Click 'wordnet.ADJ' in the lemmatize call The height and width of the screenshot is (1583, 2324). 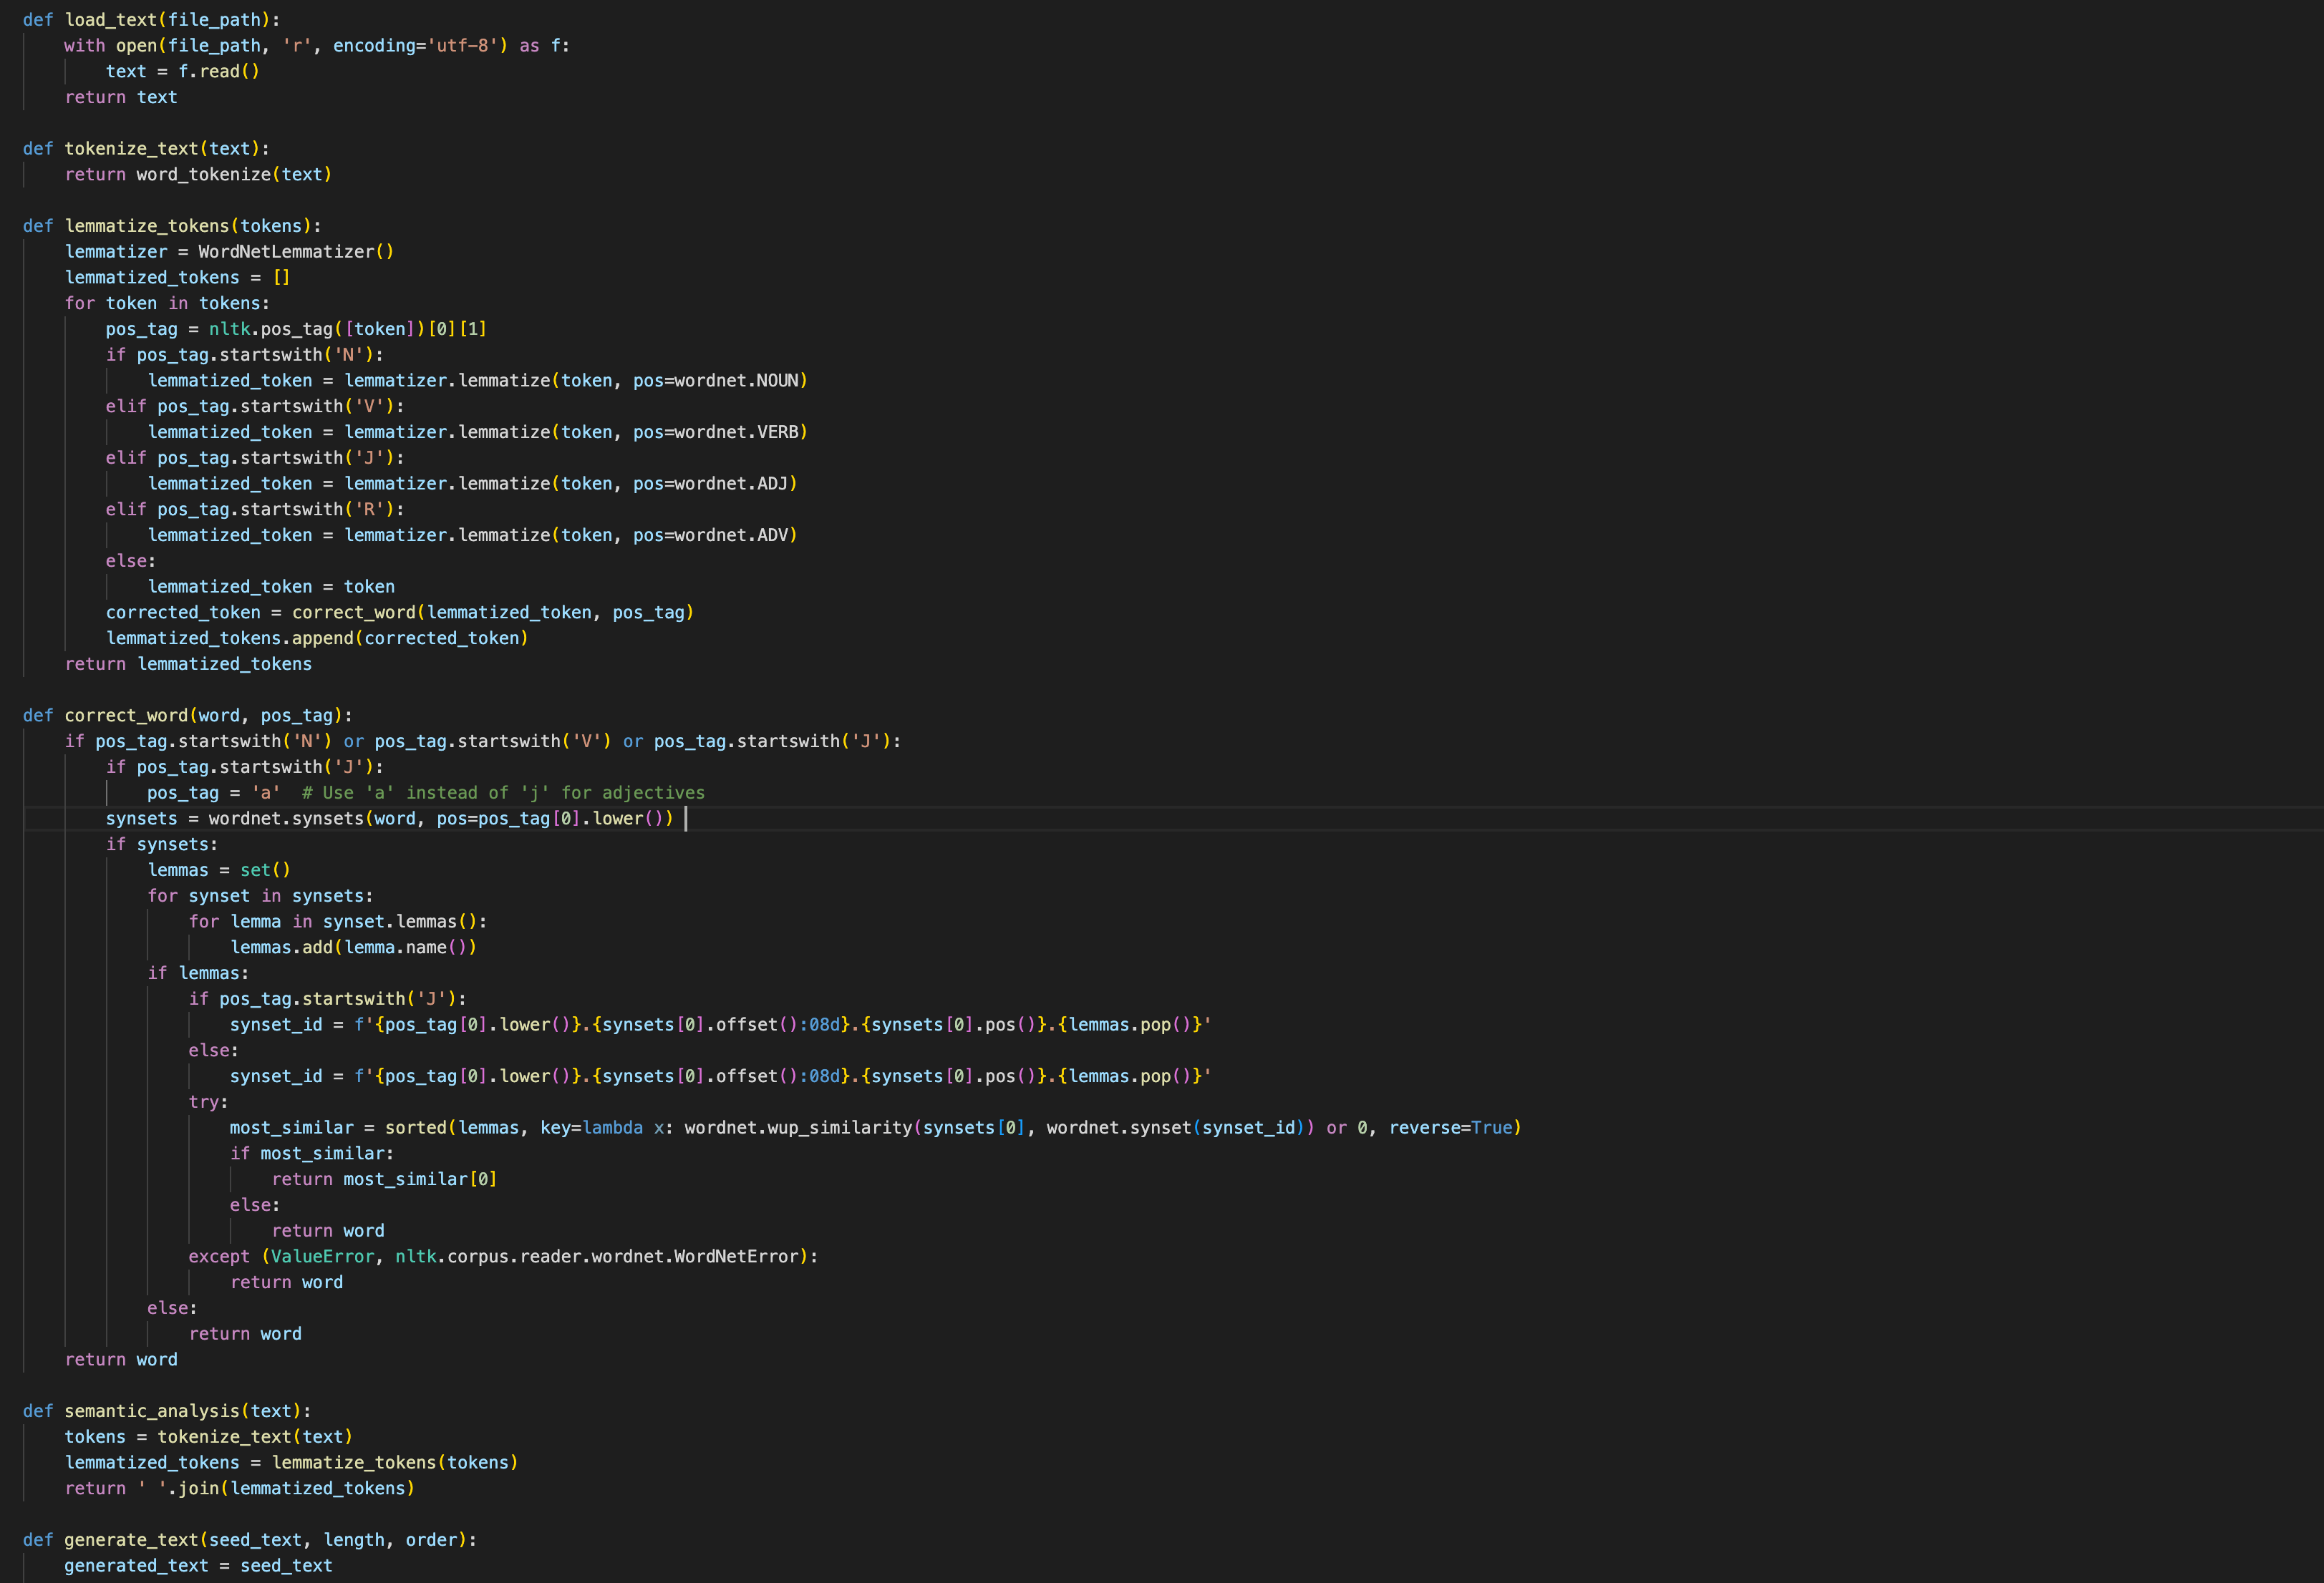pyautogui.click(x=732, y=484)
